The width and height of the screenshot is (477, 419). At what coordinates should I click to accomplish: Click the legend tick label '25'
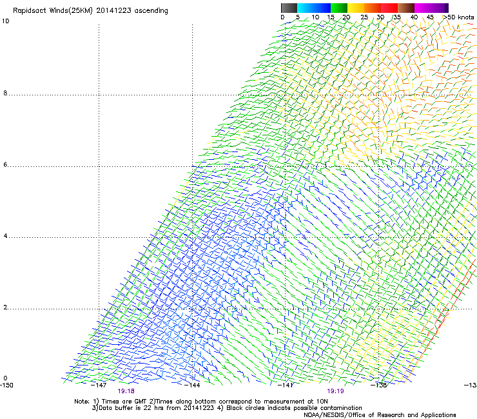(364, 17)
